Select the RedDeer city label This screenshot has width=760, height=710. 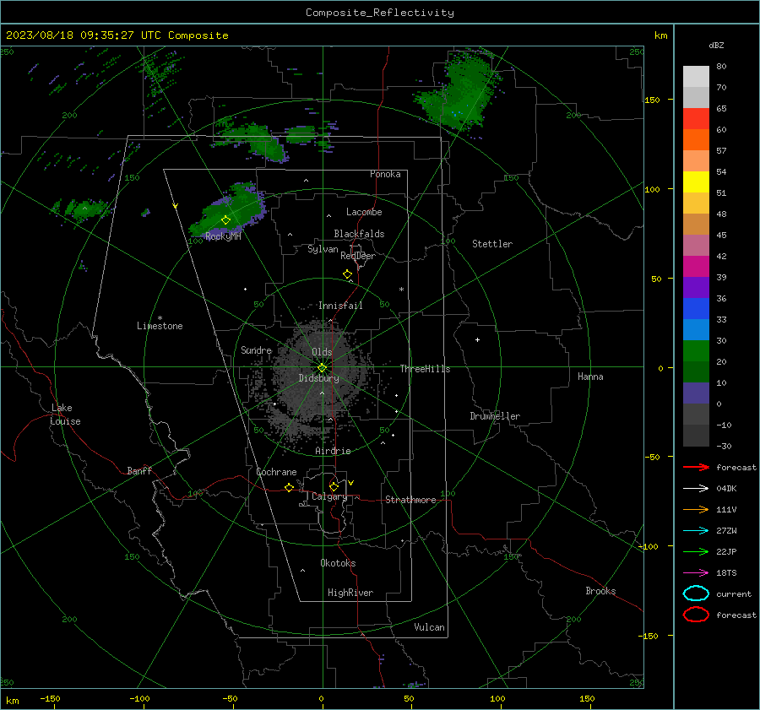point(358,256)
